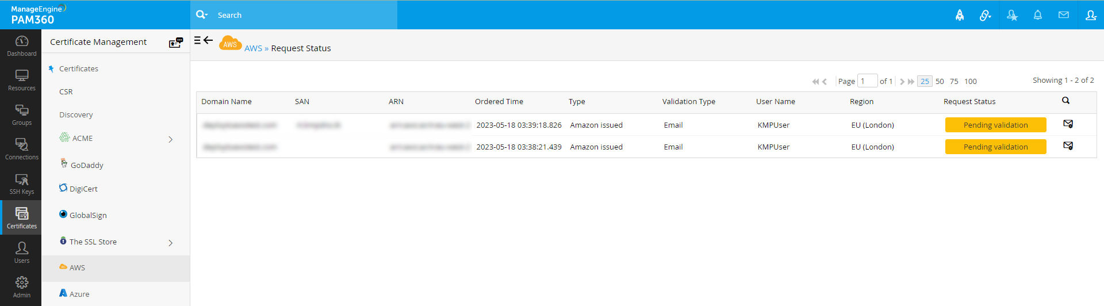The width and height of the screenshot is (1104, 306).
Task: Expand the ACME submenu arrow
Action: (x=171, y=139)
